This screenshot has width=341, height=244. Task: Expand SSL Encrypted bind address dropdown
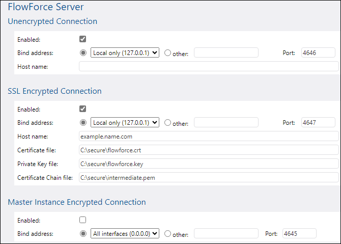[x=125, y=122]
